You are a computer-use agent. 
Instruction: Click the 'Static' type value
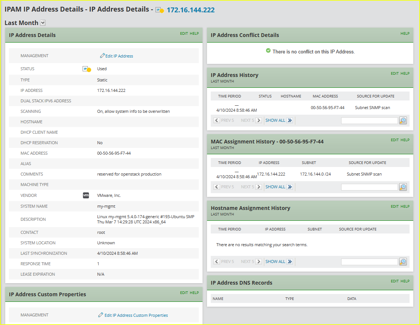click(102, 80)
